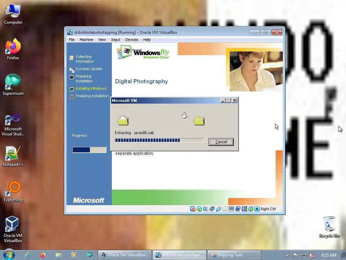Click VirtualBox window title bar icon
Image resolution: width=346 pixels, height=260 pixels.
click(70, 32)
